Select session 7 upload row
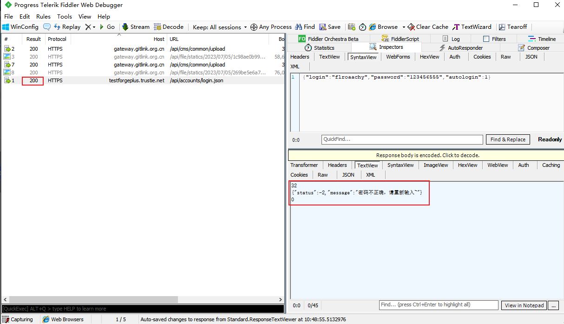The image size is (564, 324). (143, 65)
